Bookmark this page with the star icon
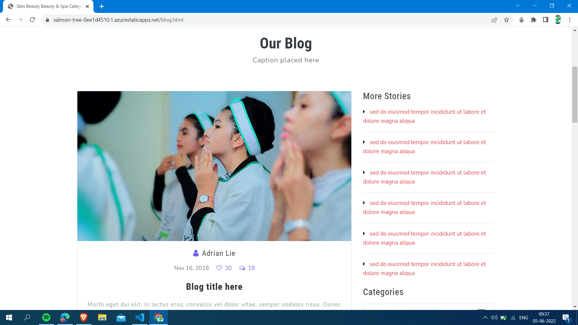 coord(507,20)
